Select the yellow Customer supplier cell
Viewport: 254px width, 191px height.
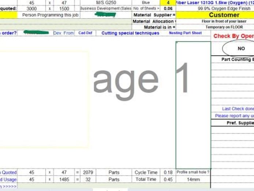(224, 15)
